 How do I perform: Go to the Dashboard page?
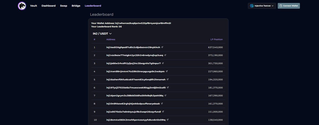(x=48, y=6)
